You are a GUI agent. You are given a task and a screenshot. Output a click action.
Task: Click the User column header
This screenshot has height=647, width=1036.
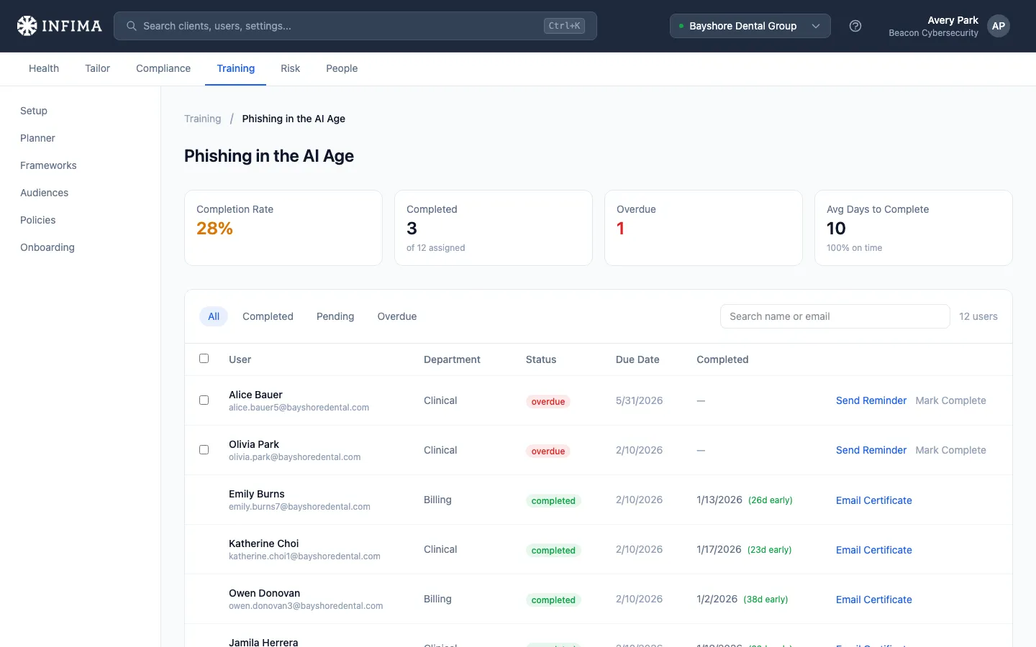240,359
